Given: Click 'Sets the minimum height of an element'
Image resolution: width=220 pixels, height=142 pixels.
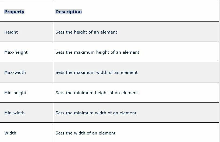Looking at the screenshot, I should point(97,93).
